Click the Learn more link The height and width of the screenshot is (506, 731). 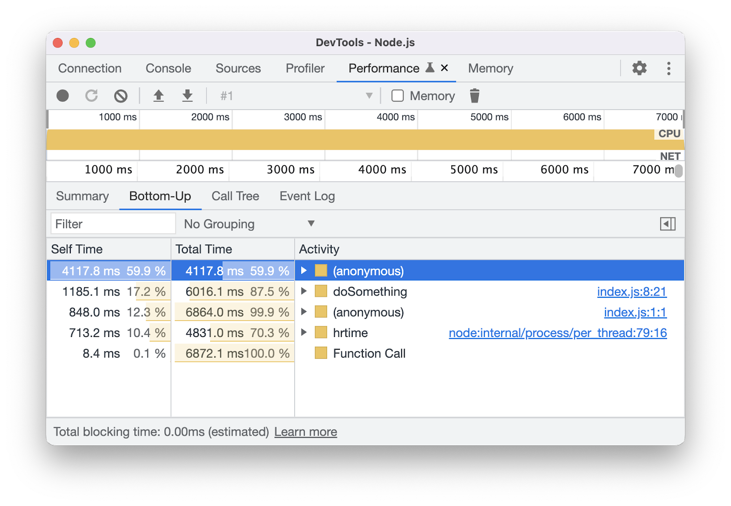tap(305, 432)
